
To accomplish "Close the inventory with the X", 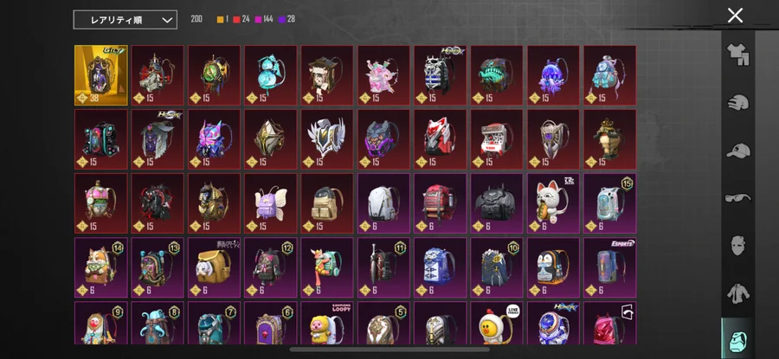I will click(735, 16).
